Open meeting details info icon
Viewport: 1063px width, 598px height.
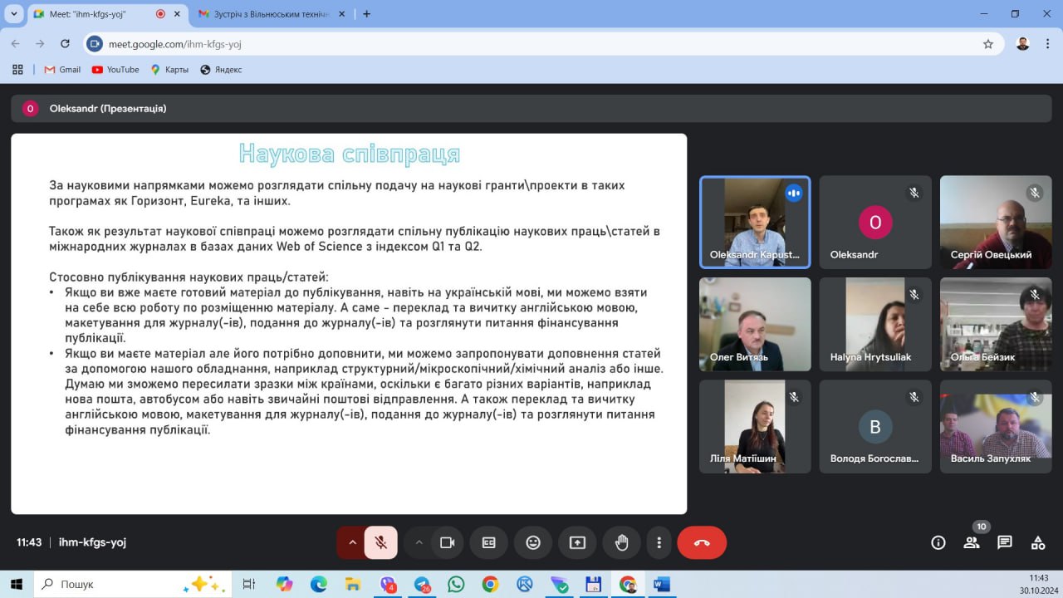[x=938, y=542]
